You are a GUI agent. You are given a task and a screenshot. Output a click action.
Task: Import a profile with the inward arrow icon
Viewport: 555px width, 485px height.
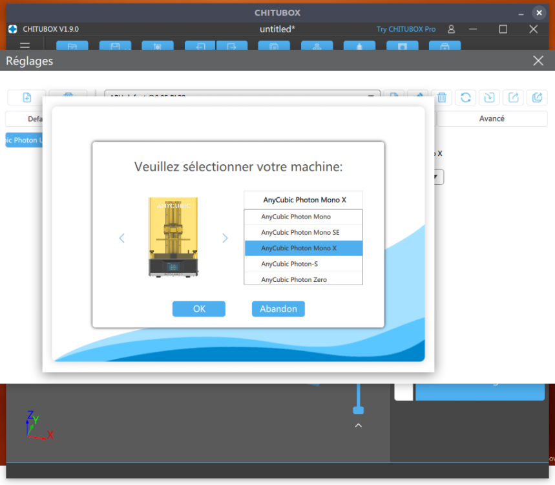tap(489, 98)
